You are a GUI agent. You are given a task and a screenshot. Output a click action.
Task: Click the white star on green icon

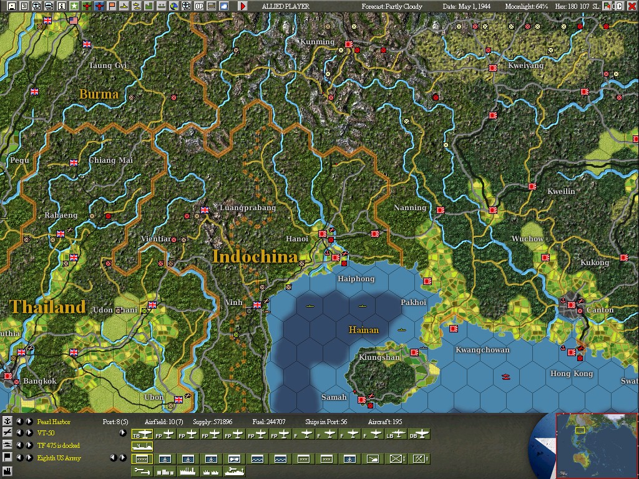[x=74, y=6]
